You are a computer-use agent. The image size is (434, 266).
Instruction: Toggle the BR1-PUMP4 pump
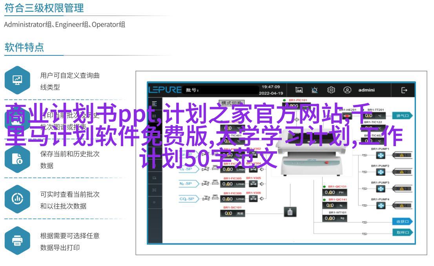tap(381, 205)
